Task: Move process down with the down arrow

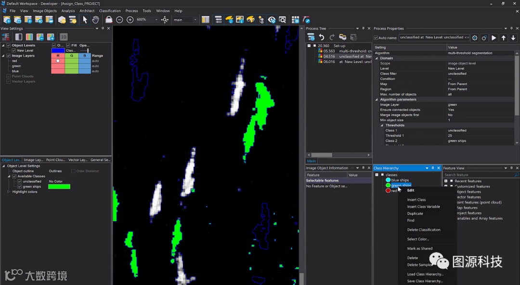Action: [513, 37]
